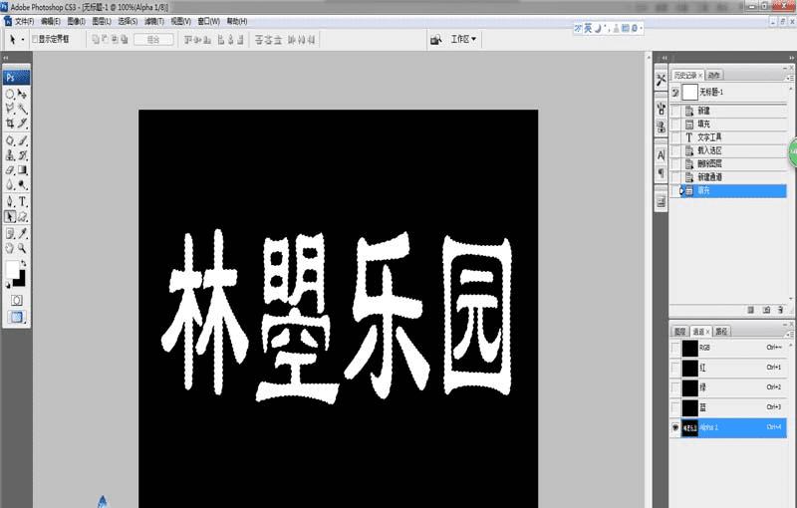
Task: Select the Eyedropper tool
Action: point(22,233)
